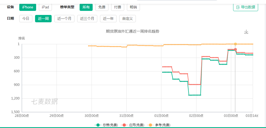Choose 今日 date range
The height and width of the screenshot is (128, 266).
(26, 18)
